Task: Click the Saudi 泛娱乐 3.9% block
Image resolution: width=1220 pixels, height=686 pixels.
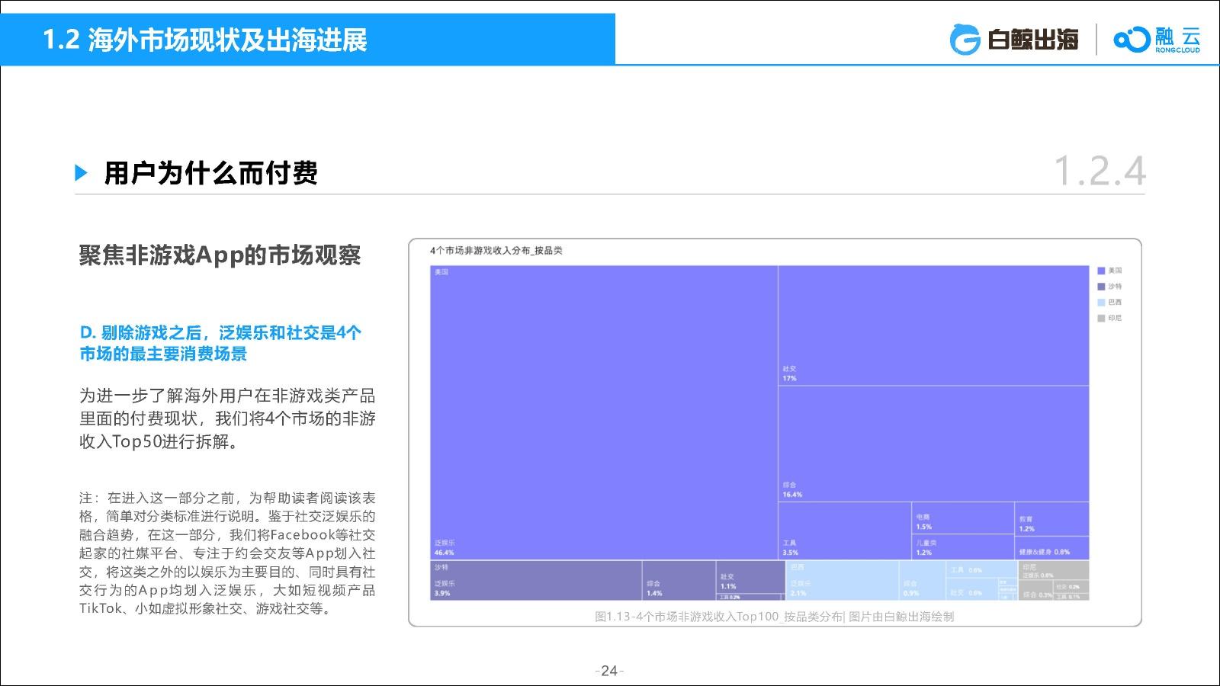Action: click(x=537, y=581)
